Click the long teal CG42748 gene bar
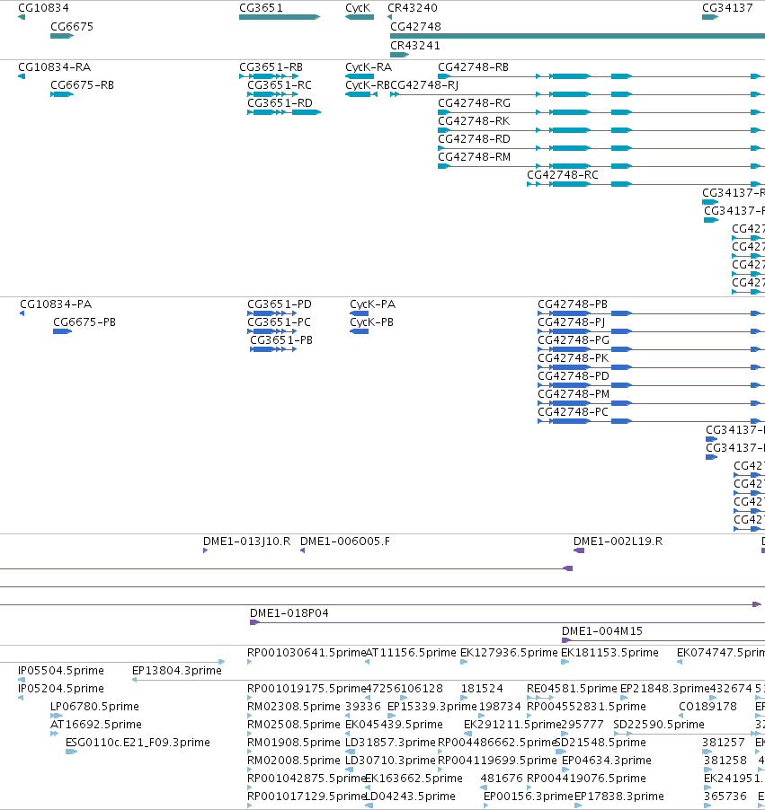Viewport: 765px width, 810px height. [x=577, y=36]
